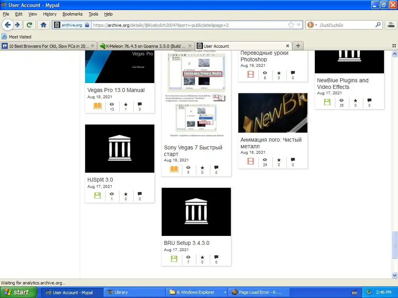The width and height of the screenshot is (398, 298).
Task: Click the movies film icon on Анимация лого
Action: tap(251, 161)
